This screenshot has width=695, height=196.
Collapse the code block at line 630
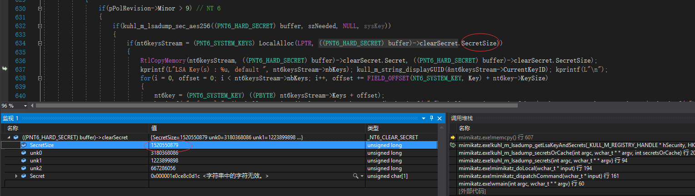point(40,9)
